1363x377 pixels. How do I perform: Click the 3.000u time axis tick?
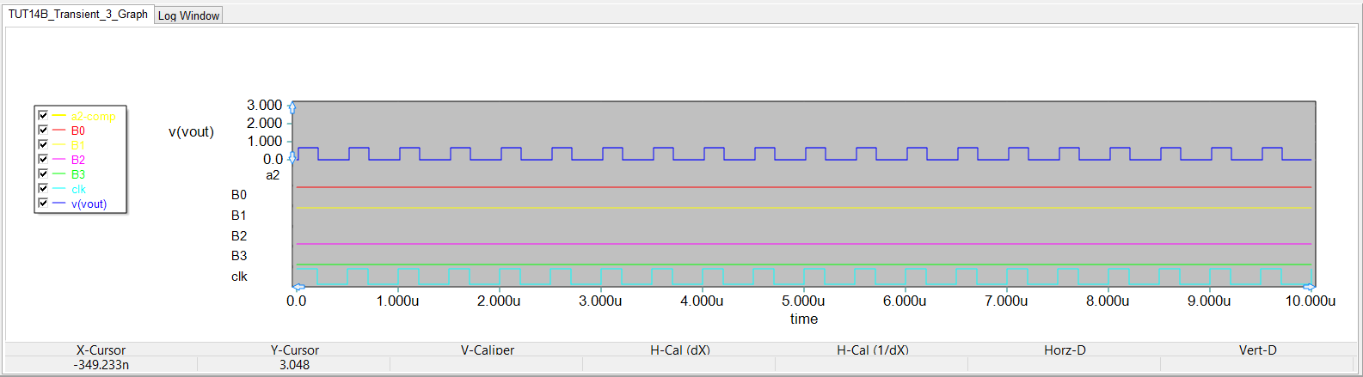(x=600, y=301)
